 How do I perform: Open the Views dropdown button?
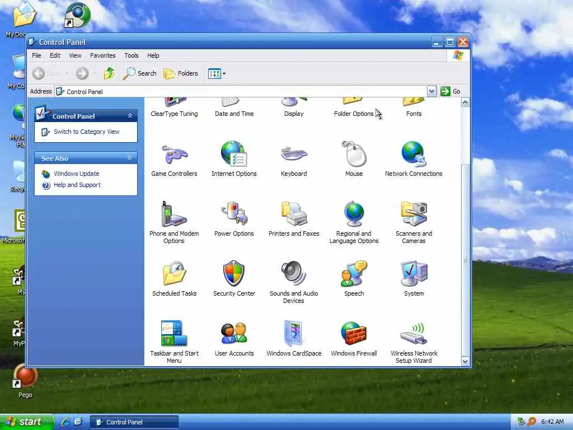tap(217, 73)
